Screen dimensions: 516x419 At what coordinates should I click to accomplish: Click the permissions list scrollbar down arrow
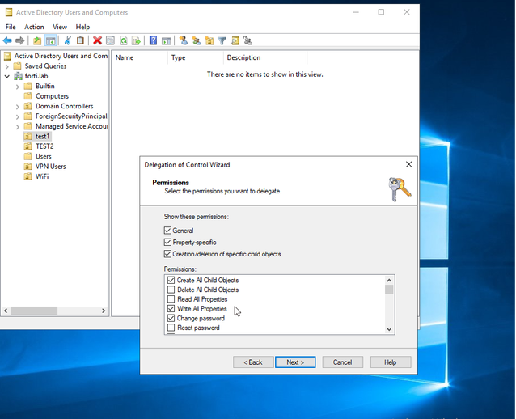389,328
